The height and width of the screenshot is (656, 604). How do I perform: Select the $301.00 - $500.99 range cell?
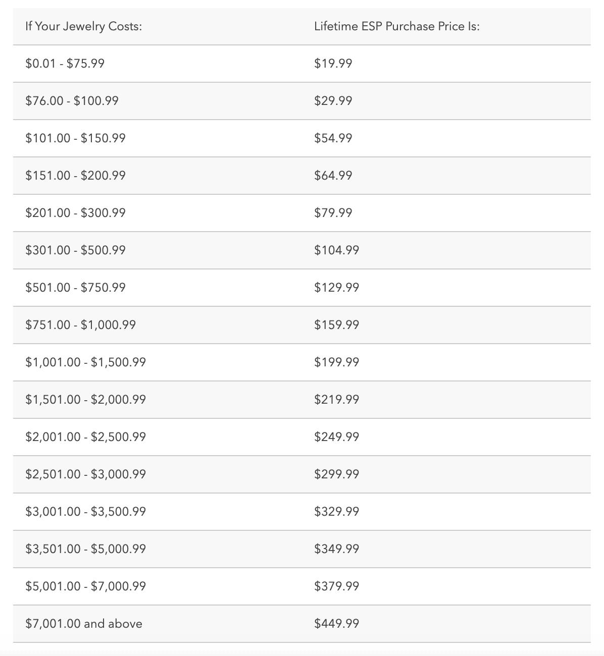coord(76,250)
